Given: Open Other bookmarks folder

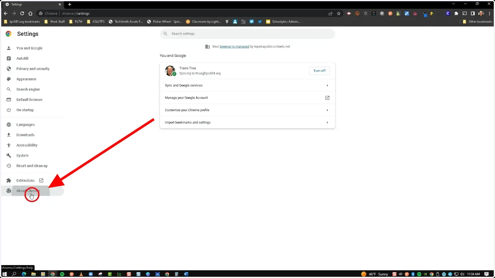Looking at the screenshot, I should point(478,22).
